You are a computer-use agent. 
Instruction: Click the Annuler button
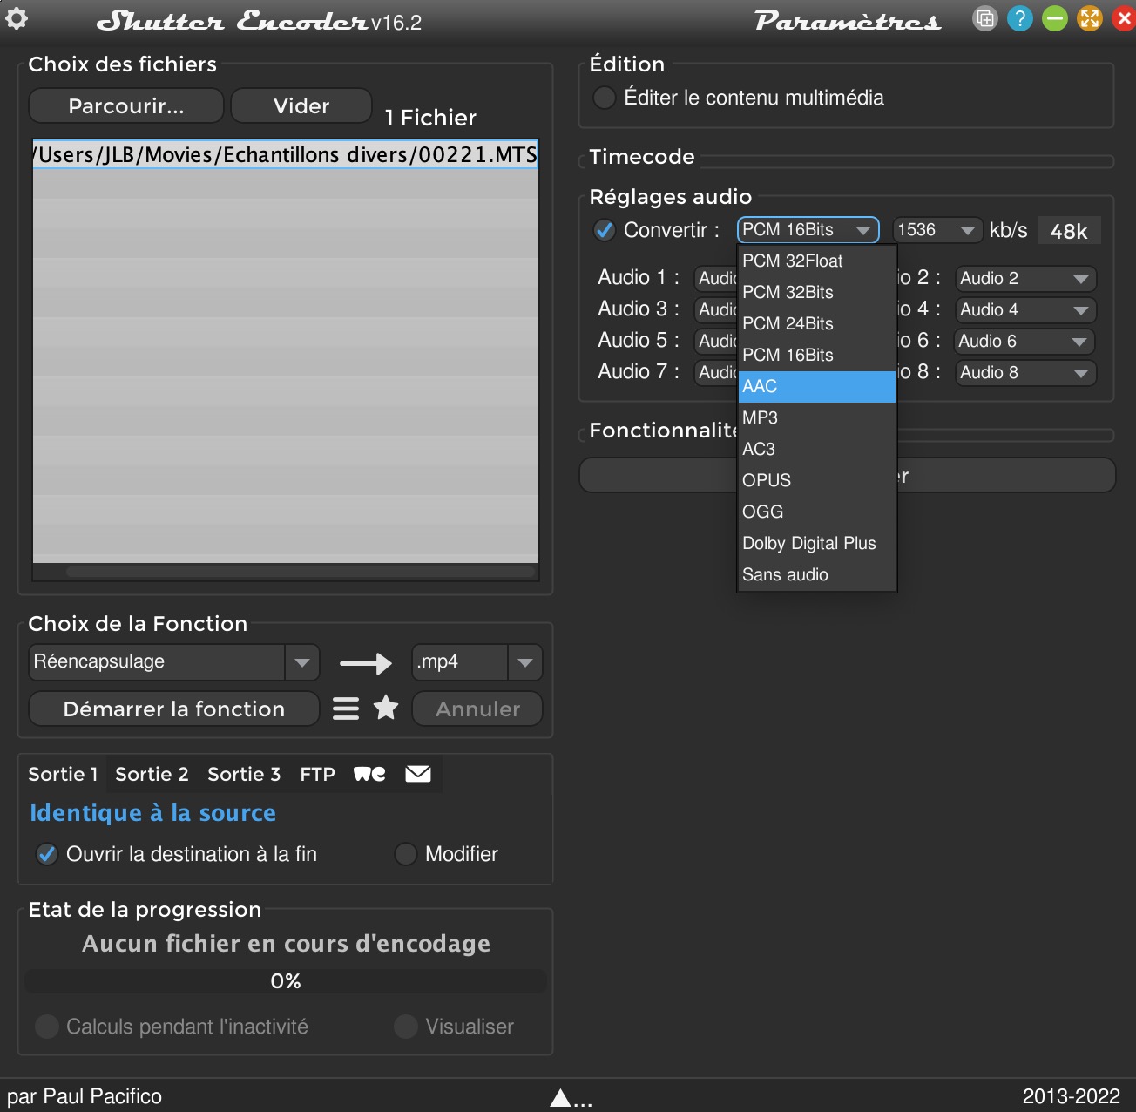(x=477, y=709)
